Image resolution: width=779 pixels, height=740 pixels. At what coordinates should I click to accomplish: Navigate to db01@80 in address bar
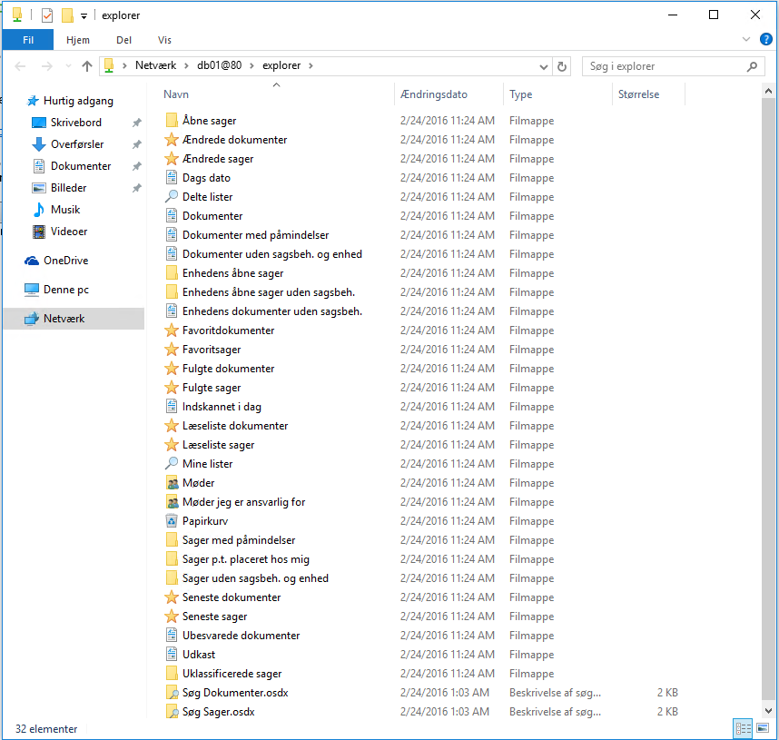(219, 65)
